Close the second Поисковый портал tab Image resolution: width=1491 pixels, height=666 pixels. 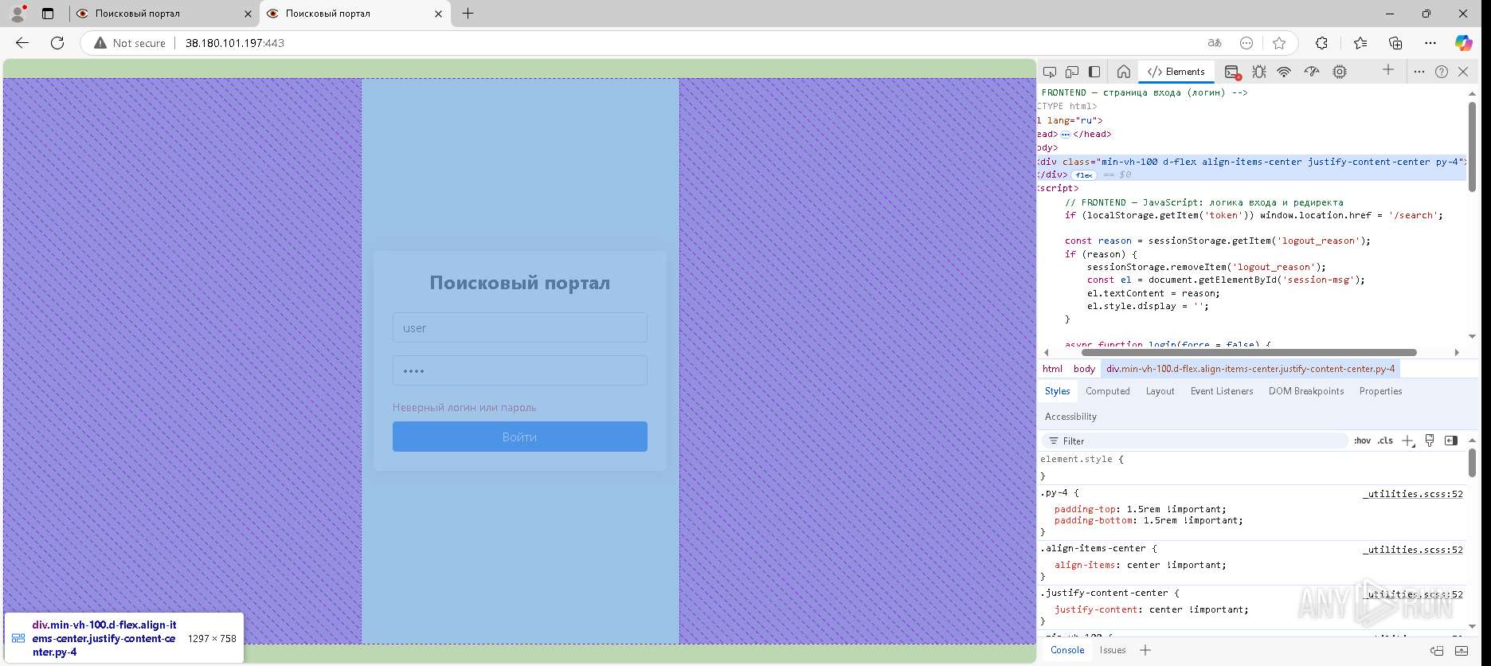pos(438,14)
